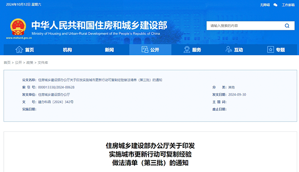This screenshot has width=299, height=172.
Task: Open the WeChat icon in top bar
Action: click(275, 5)
